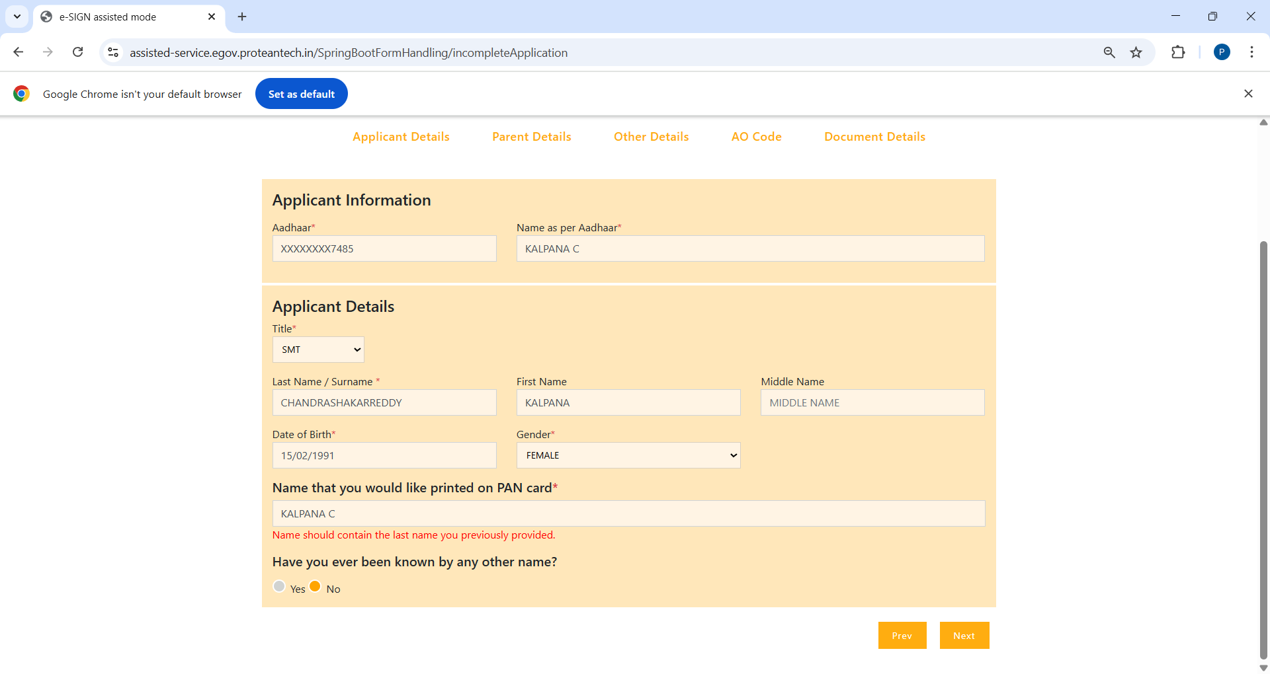Open the zoom magnifier icon in address bar
Viewport: 1270px width, 674px height.
click(1109, 52)
